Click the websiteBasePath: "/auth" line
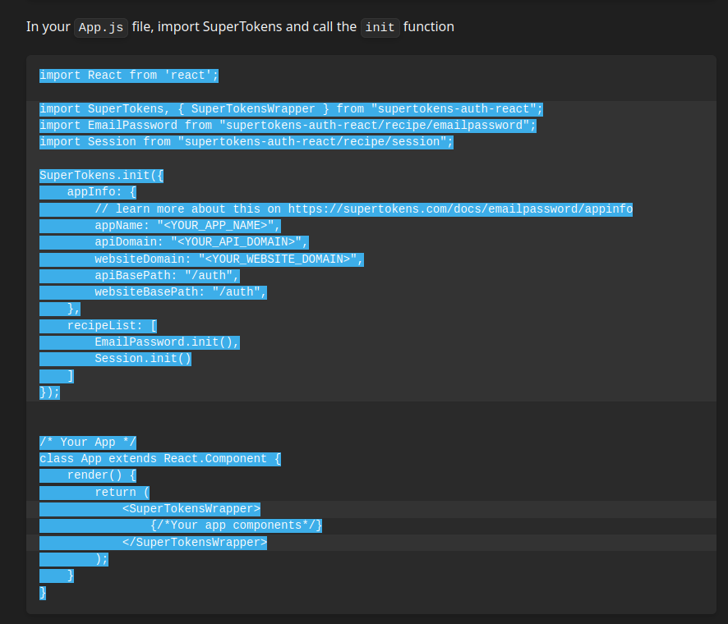 click(181, 292)
